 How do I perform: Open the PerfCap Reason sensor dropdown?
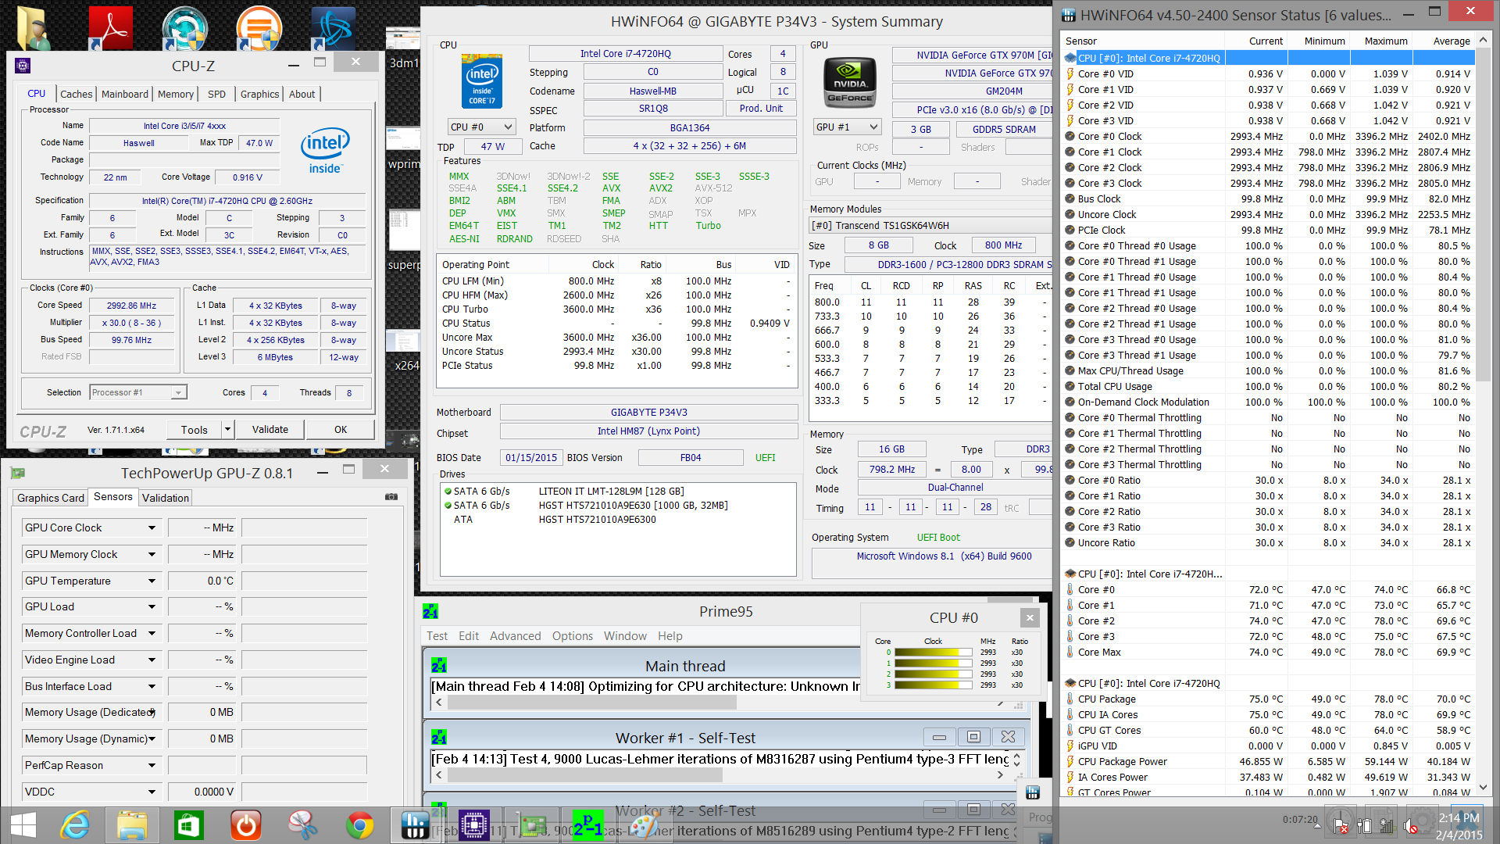coord(152,766)
